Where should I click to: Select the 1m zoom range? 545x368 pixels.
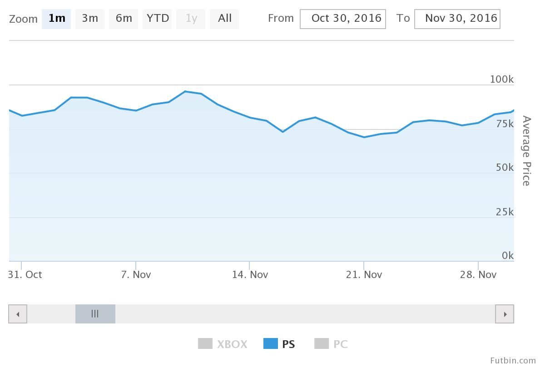click(56, 19)
